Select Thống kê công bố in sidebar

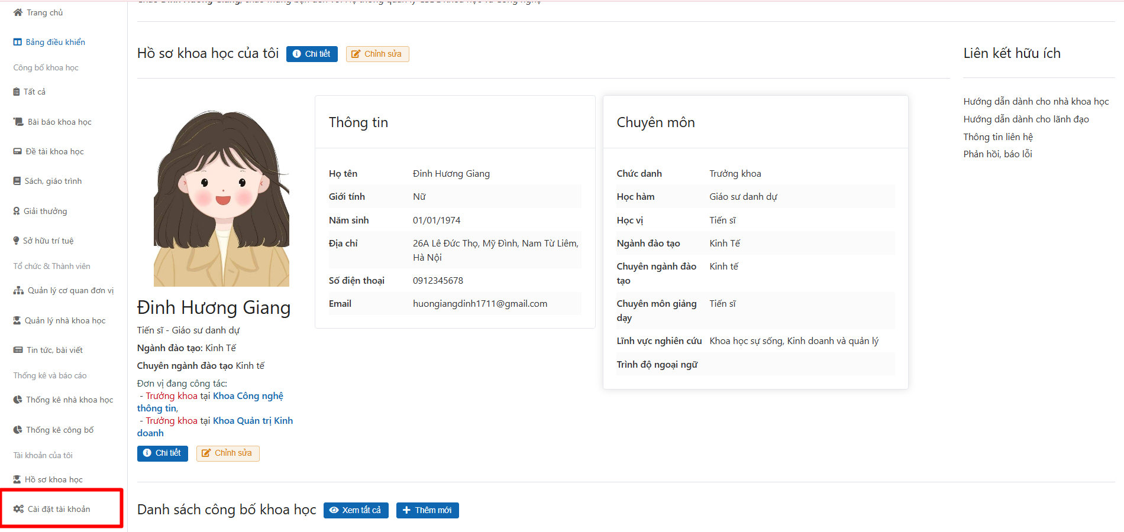59,430
